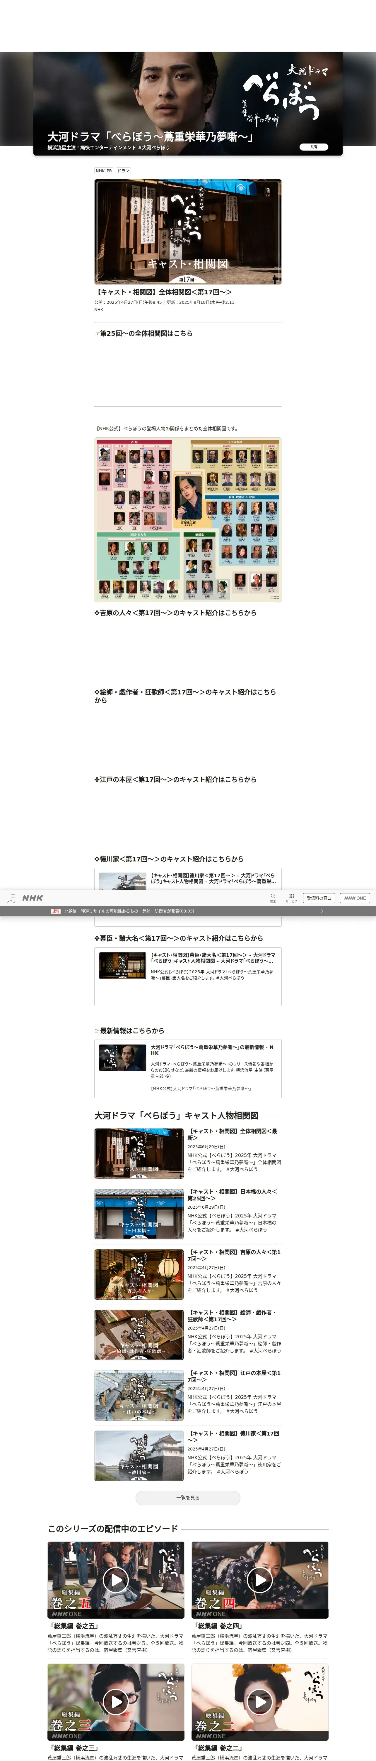This screenshot has height=1761, width=376.
Task: Enlarge the full cast relationship chart image
Action: [188, 519]
